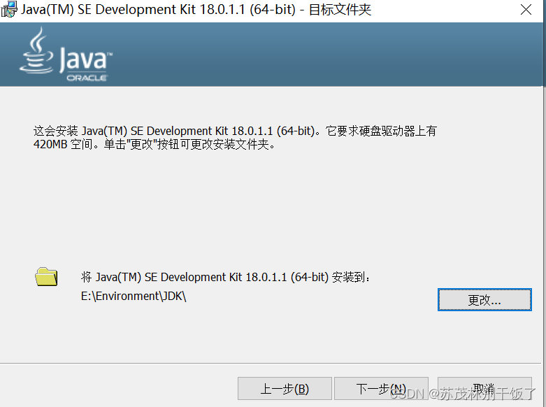The height and width of the screenshot is (407, 546).
Task: Cancel the installation with 取消 button
Action: coord(484,389)
